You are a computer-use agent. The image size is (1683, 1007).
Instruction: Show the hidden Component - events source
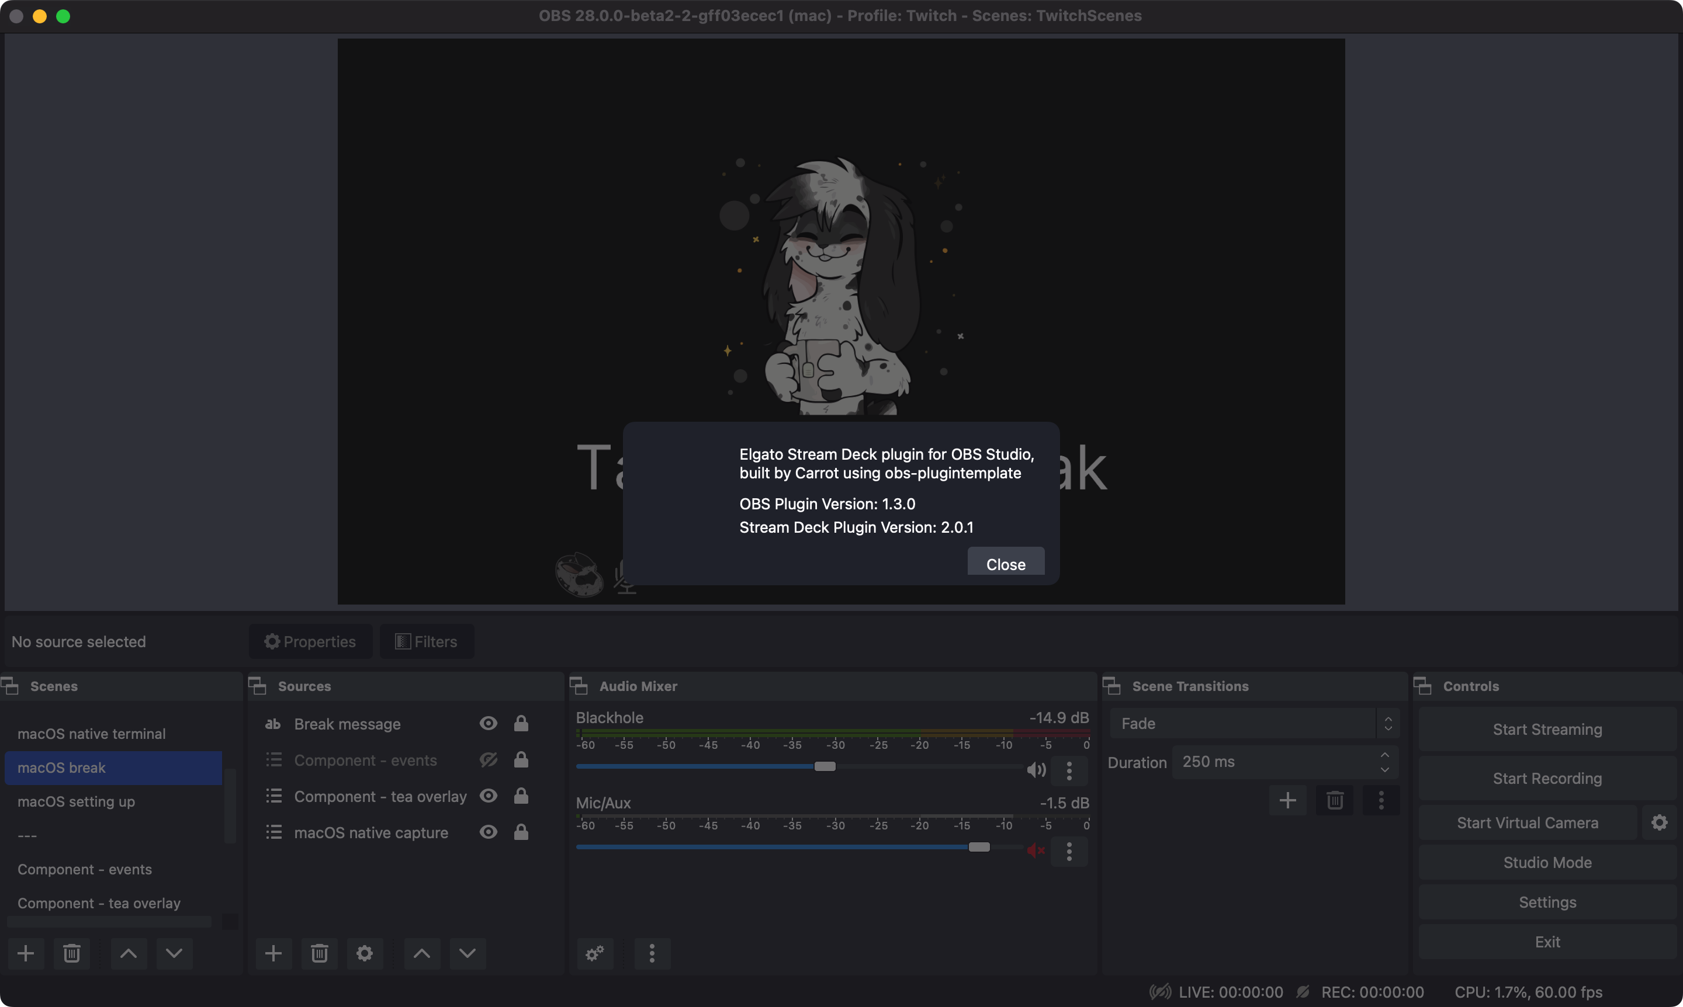pyautogui.click(x=487, y=760)
